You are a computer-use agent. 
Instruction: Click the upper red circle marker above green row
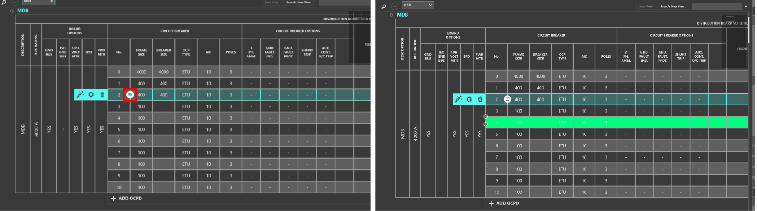[486, 117]
